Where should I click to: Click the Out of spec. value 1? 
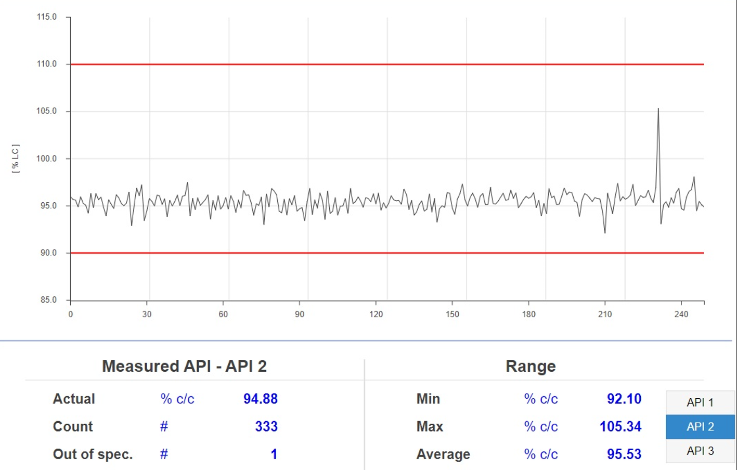point(274,454)
